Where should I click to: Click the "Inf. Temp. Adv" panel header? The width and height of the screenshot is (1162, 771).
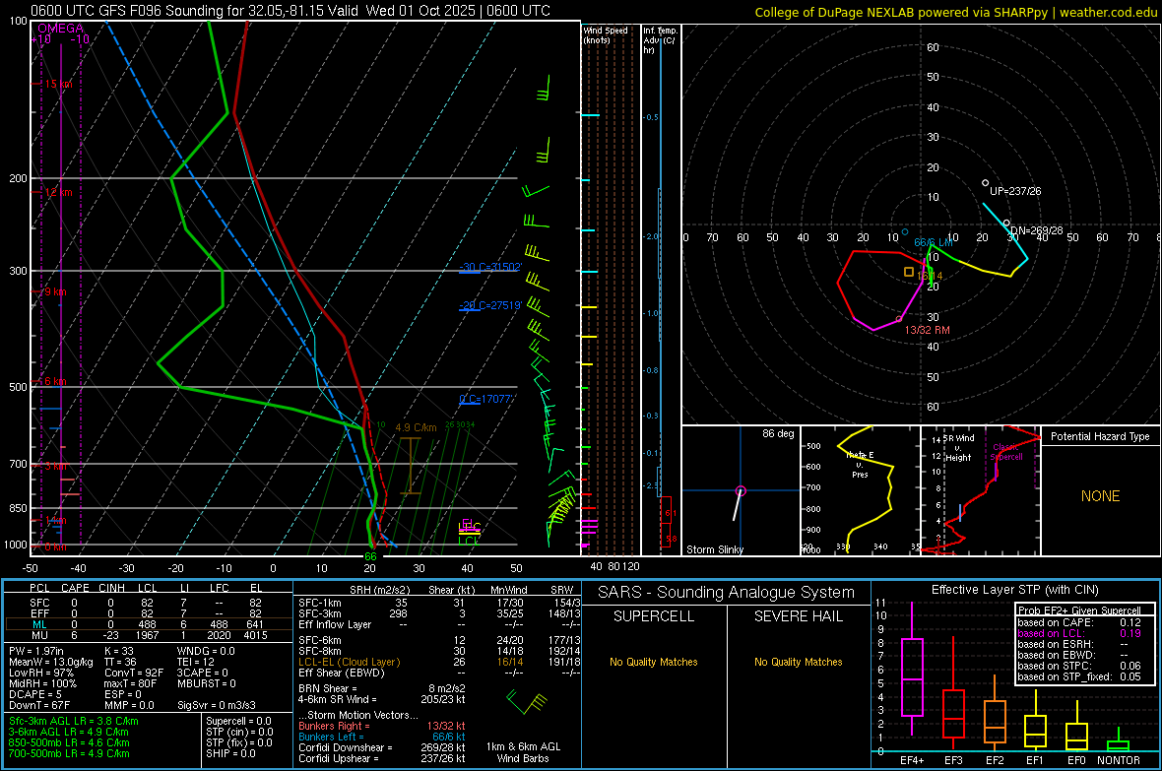coord(660,40)
